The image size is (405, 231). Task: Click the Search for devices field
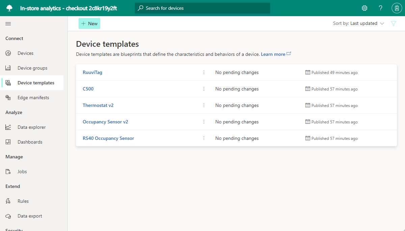point(202,8)
